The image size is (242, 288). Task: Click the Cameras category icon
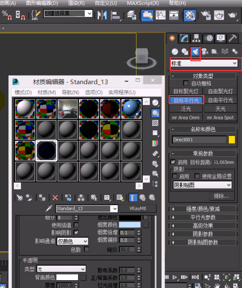click(x=205, y=52)
